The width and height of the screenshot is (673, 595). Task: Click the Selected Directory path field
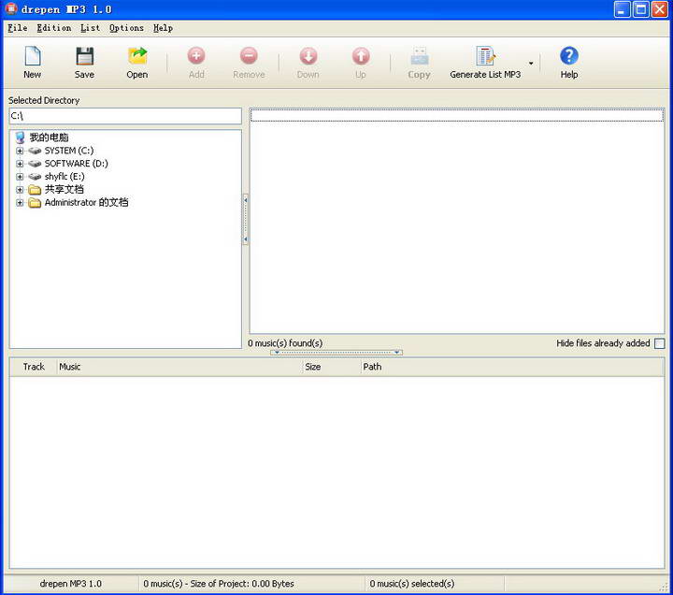(x=125, y=116)
